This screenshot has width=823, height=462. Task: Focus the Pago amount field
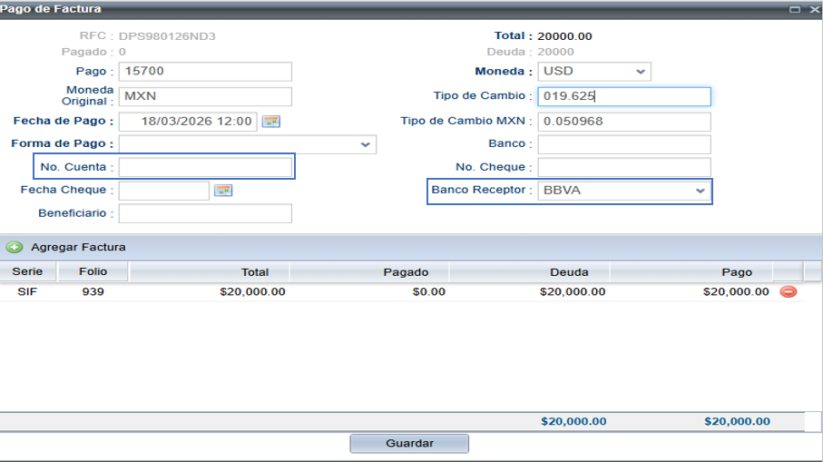(x=205, y=72)
